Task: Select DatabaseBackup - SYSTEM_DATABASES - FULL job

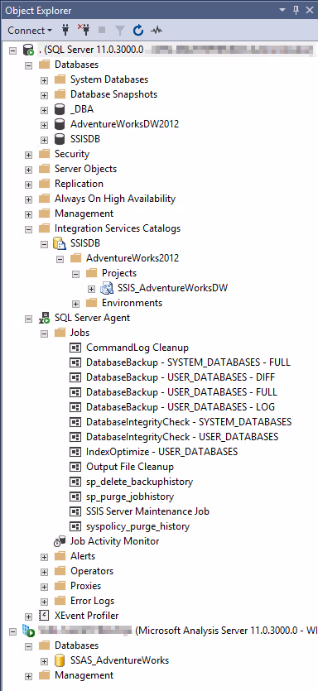Action: click(188, 362)
